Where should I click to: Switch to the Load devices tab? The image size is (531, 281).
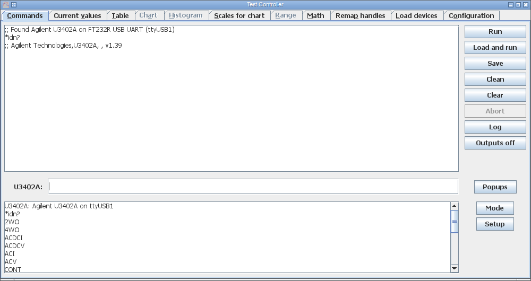click(416, 15)
